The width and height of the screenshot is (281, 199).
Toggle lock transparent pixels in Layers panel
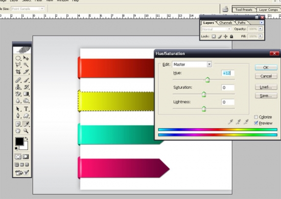click(214, 37)
